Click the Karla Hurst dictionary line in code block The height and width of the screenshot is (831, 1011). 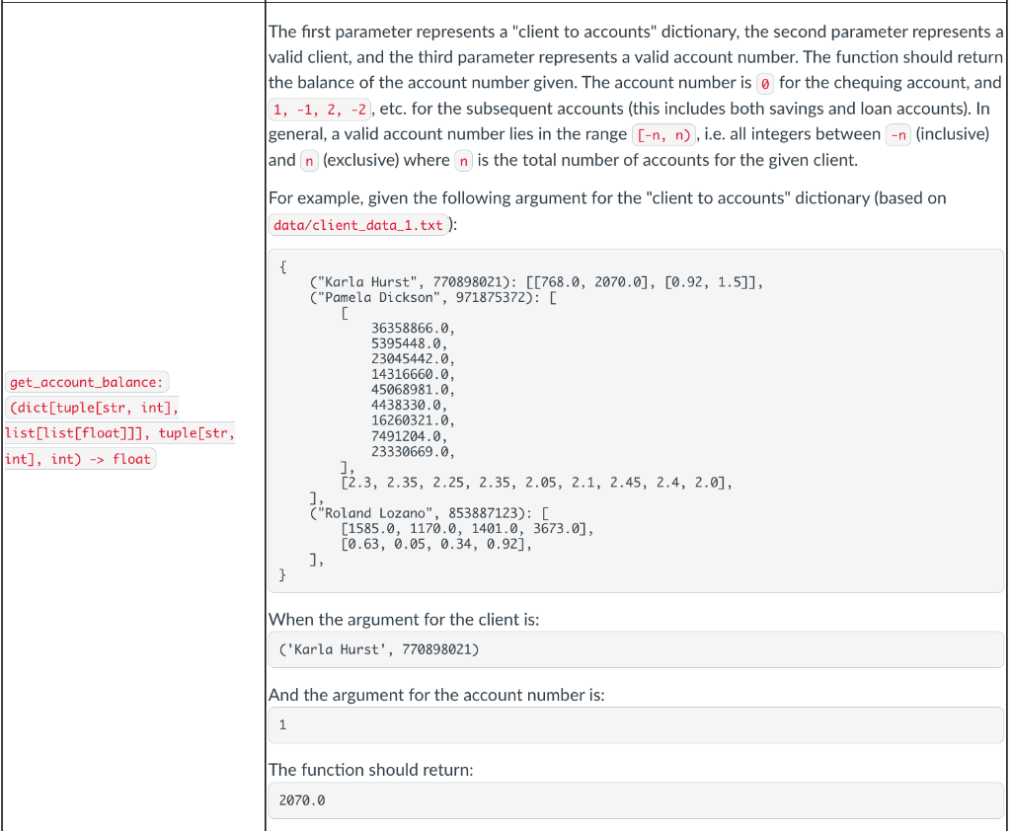click(536, 282)
